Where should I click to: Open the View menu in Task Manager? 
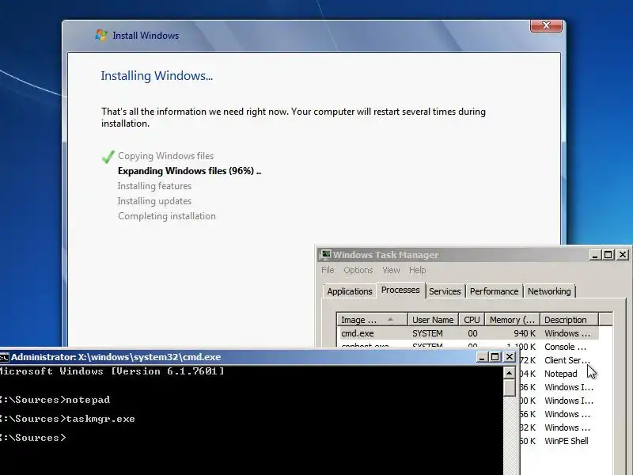[x=391, y=270]
